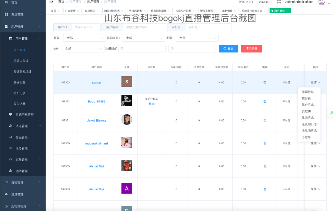Close the 广告配置 tab
The height and width of the screenshot is (211, 333).
[x=78, y=11]
